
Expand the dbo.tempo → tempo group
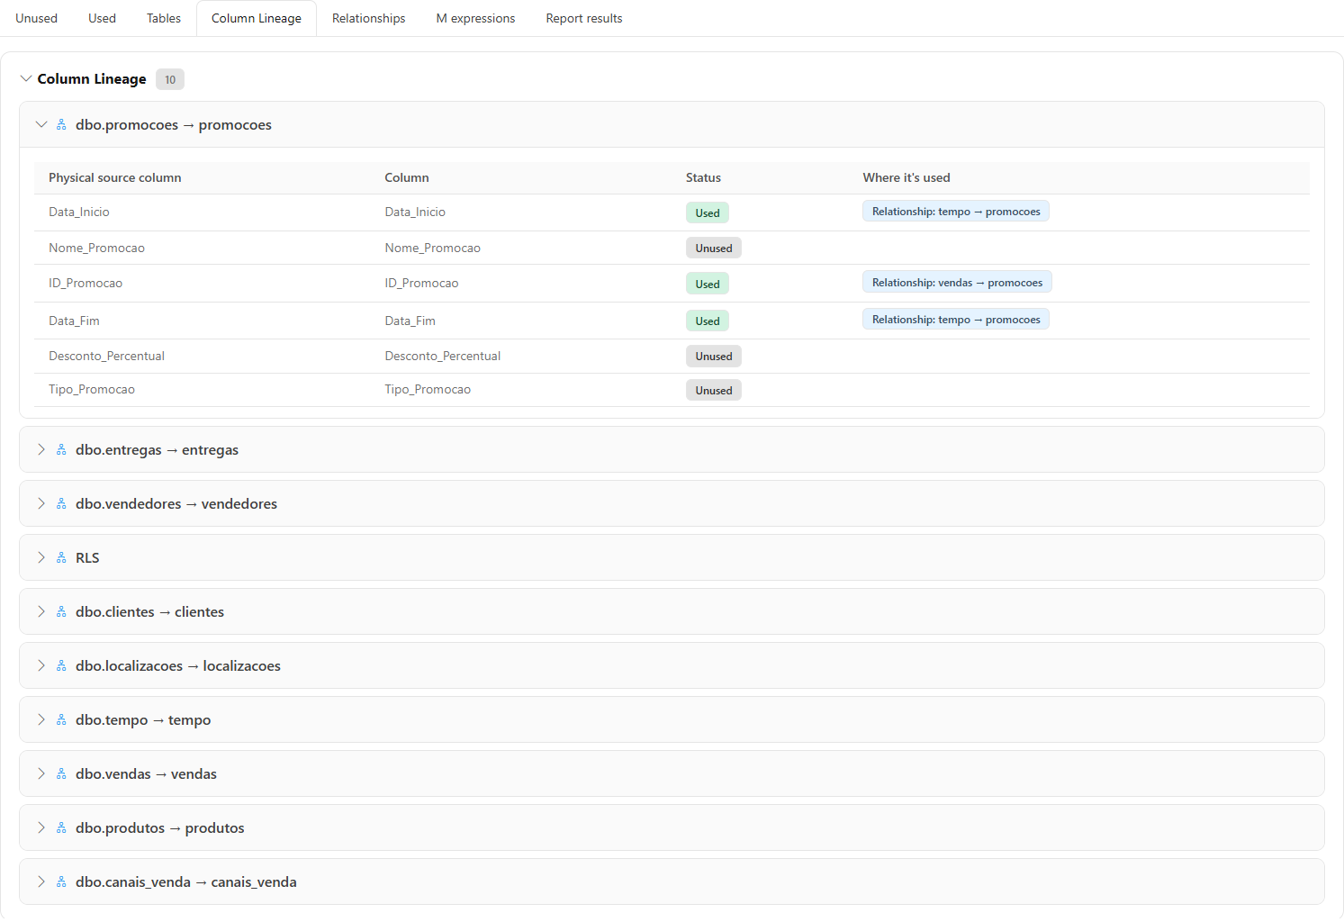[41, 720]
